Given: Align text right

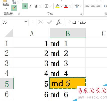Looking at the screenshot, I should 98,6.
